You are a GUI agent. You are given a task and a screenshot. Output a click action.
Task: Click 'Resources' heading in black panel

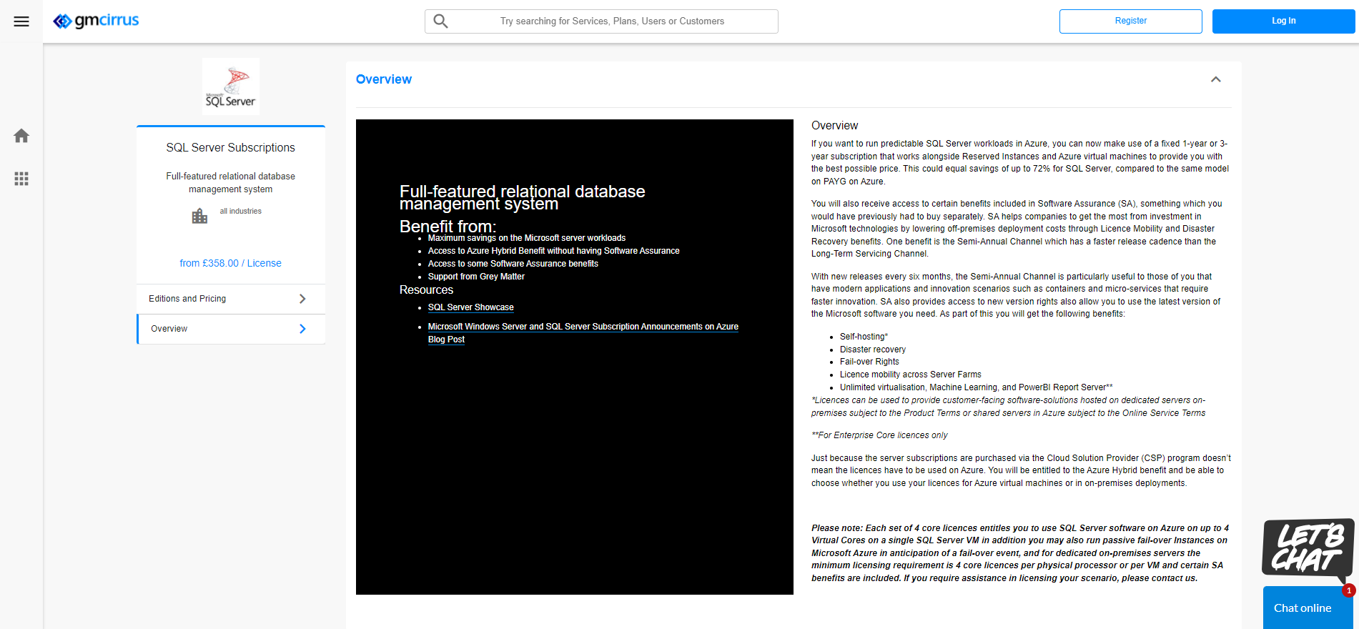(426, 289)
